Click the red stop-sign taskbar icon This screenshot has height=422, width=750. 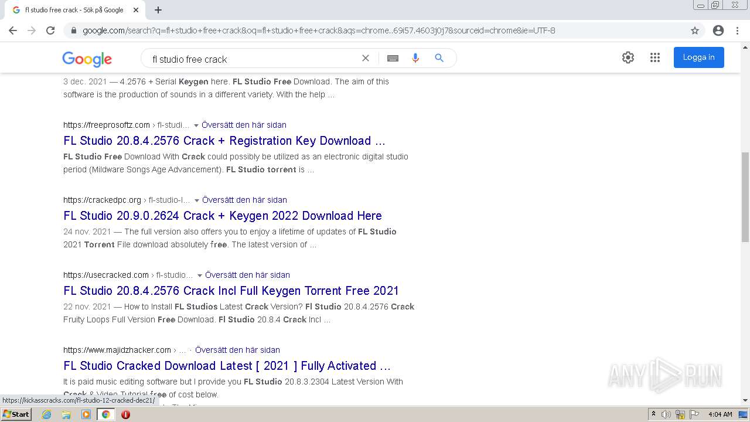coord(125,414)
